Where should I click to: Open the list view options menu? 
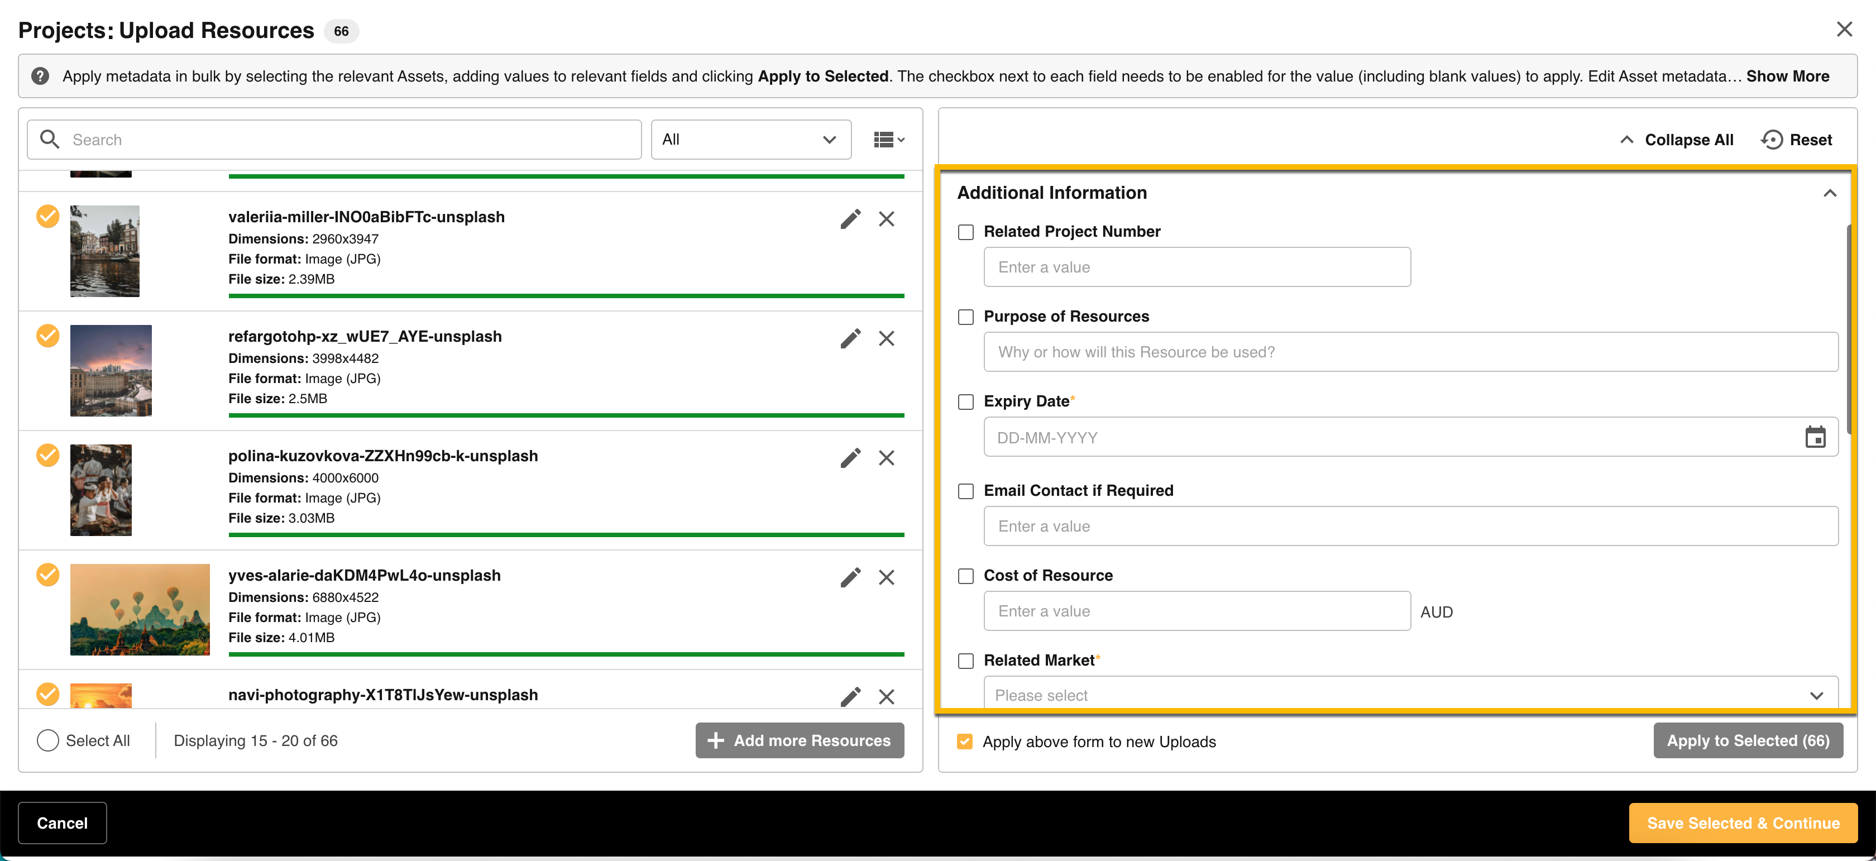[888, 140]
